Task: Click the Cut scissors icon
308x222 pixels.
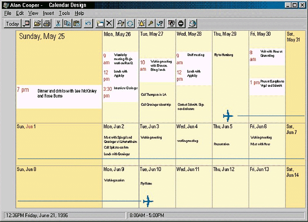Action: pyautogui.click(x=58, y=24)
